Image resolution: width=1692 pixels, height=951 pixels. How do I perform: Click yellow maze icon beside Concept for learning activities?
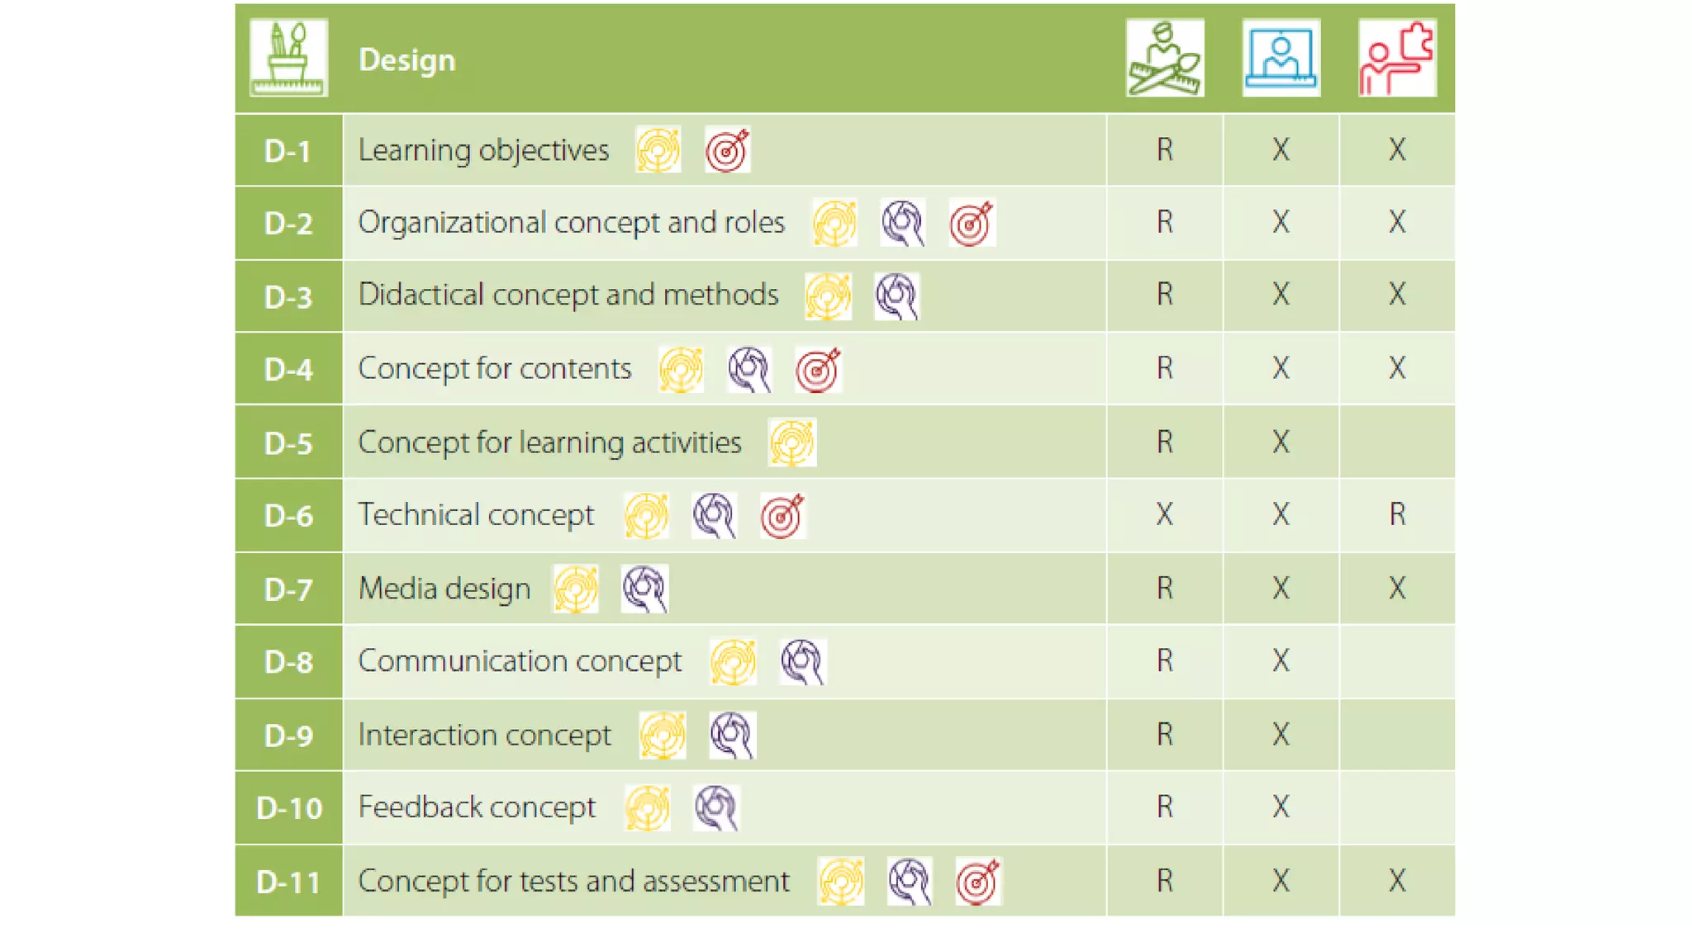791,442
